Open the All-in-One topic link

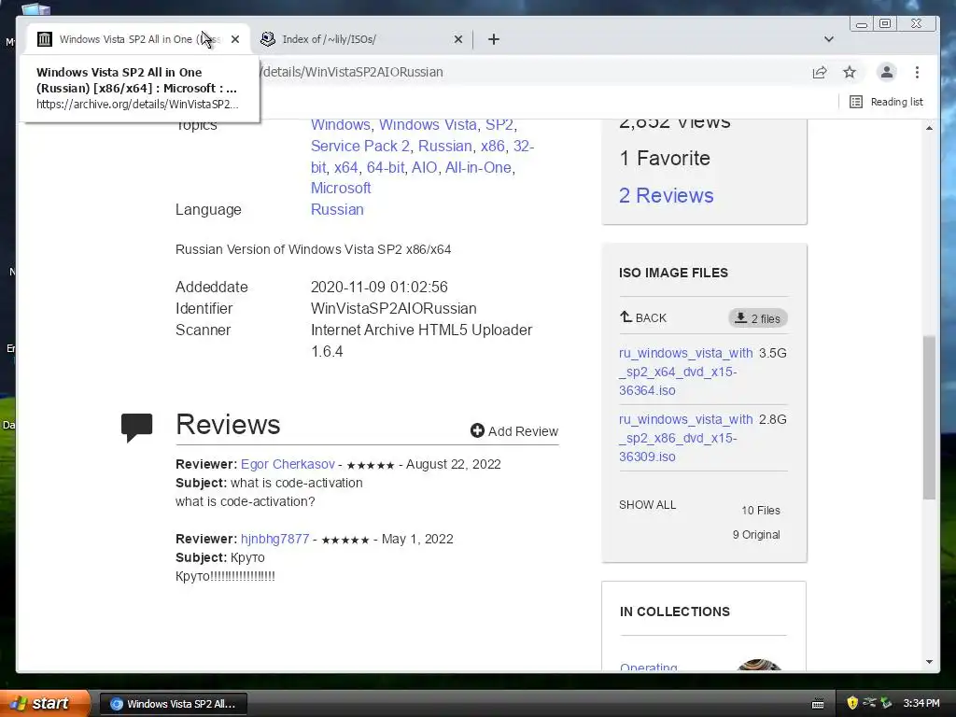pyautogui.click(x=478, y=167)
